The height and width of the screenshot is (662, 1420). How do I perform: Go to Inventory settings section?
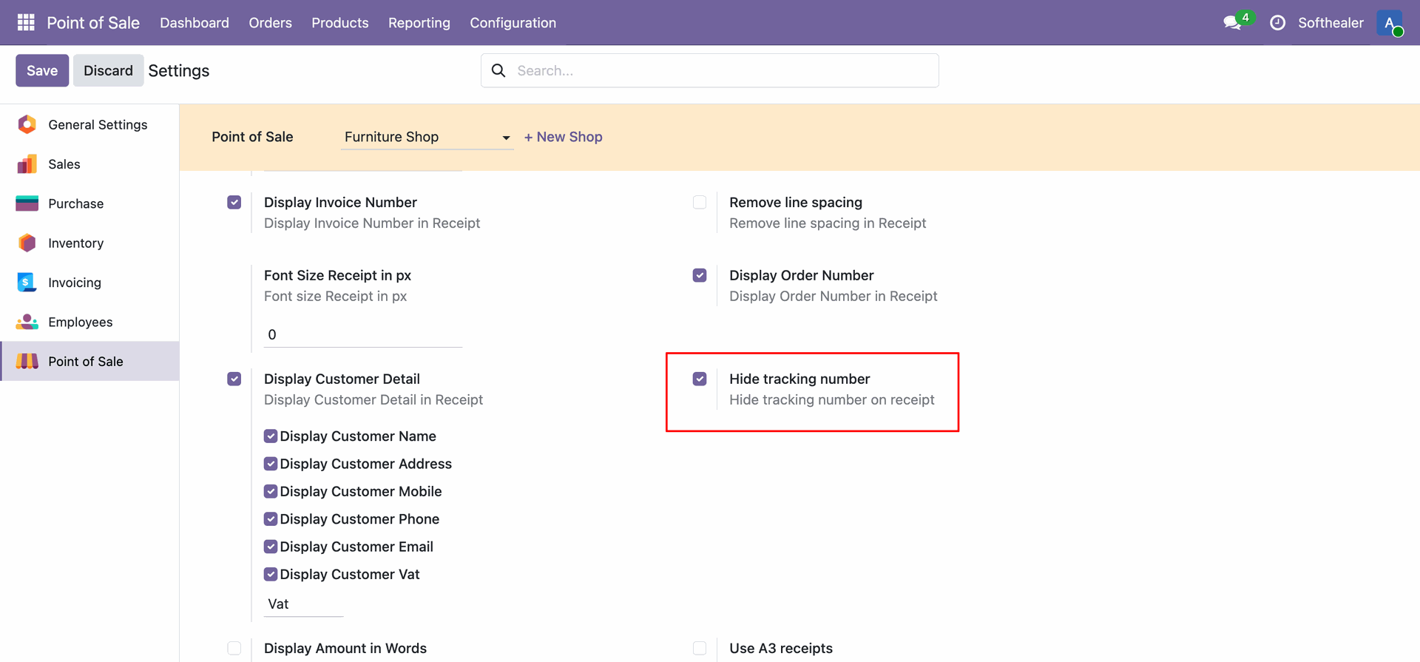tap(89, 243)
